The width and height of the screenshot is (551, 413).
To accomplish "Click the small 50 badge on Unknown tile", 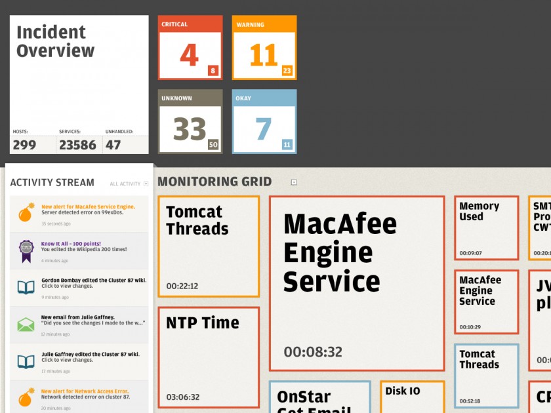I will (x=213, y=144).
